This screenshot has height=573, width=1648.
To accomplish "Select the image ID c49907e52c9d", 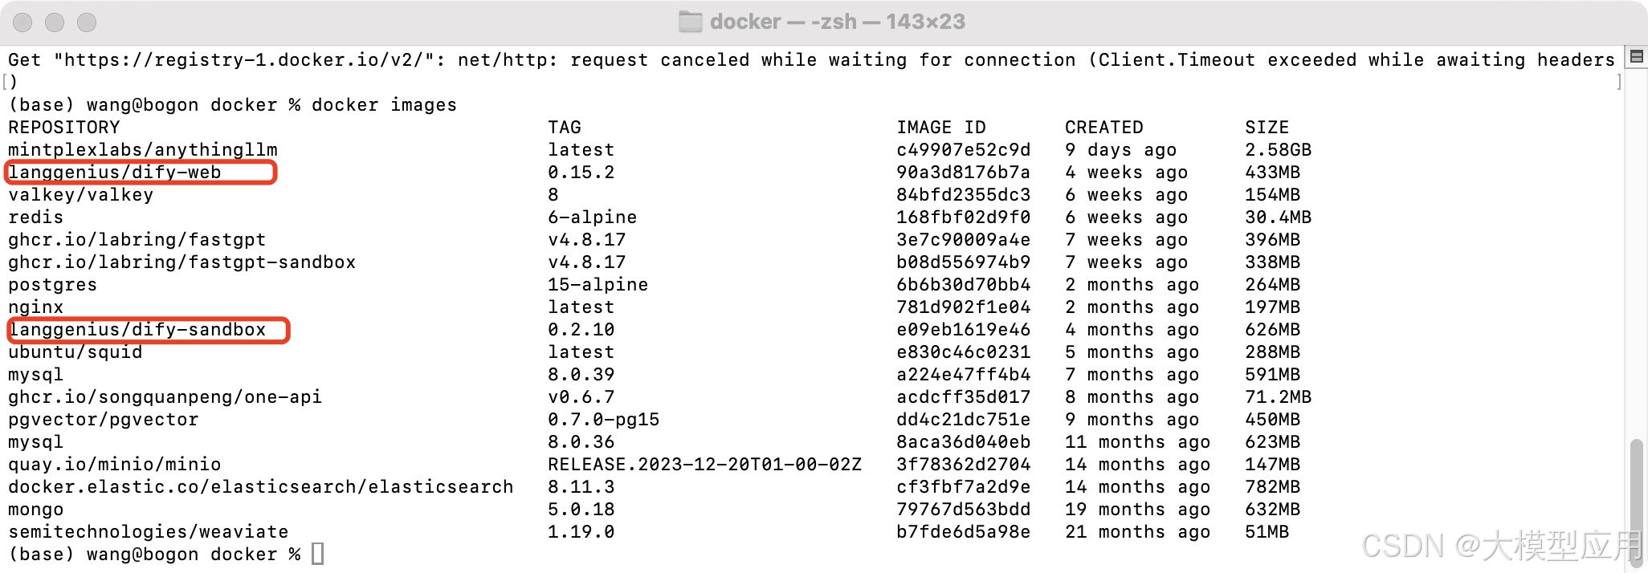I will tap(963, 149).
